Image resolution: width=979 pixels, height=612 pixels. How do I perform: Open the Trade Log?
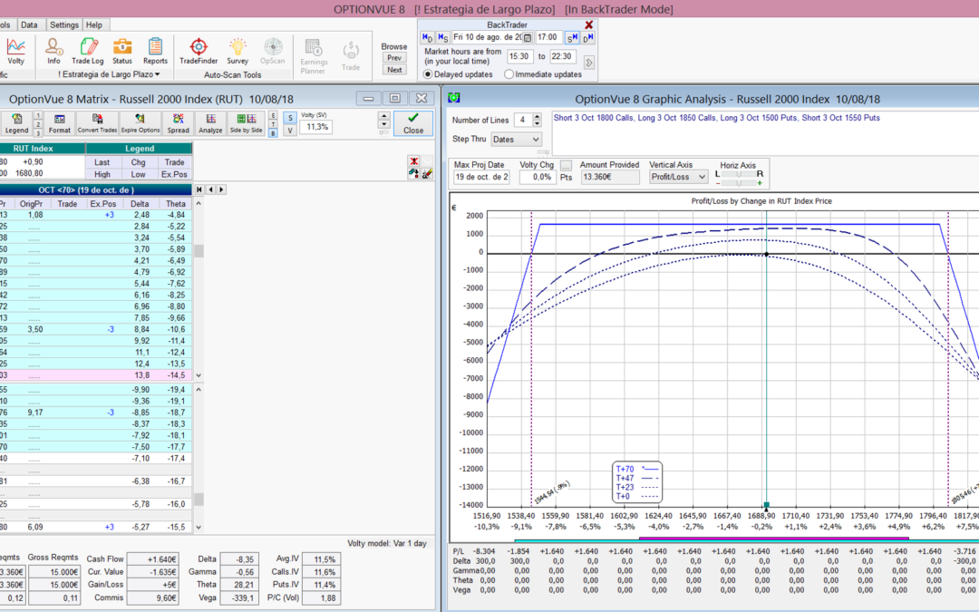pyautogui.click(x=87, y=51)
